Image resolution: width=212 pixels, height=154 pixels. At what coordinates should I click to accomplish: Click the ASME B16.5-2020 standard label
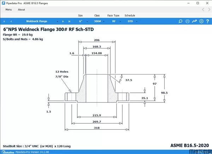(190, 146)
